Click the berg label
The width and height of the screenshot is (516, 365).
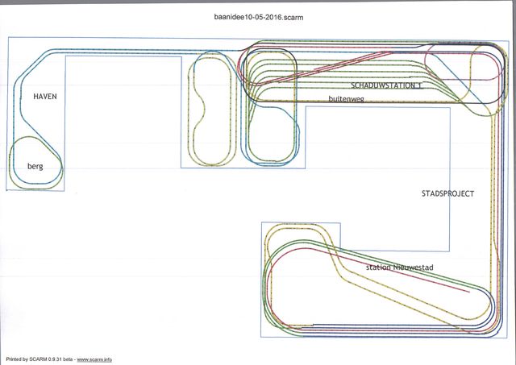[35, 166]
